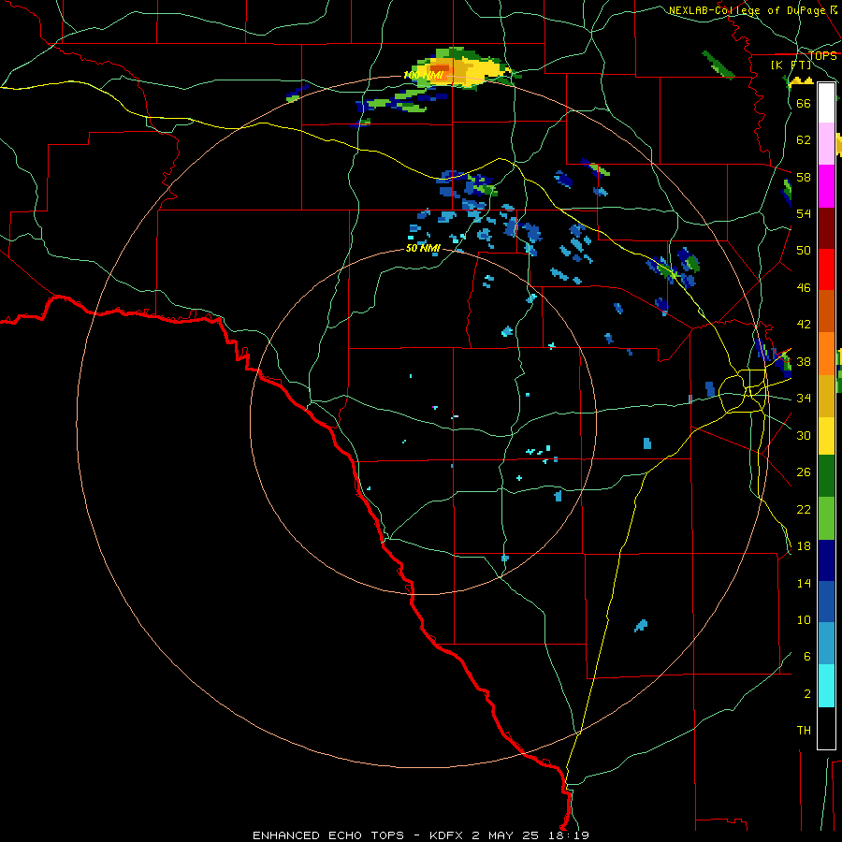
Task: Select the light blue legend swatch
Action: (826, 644)
